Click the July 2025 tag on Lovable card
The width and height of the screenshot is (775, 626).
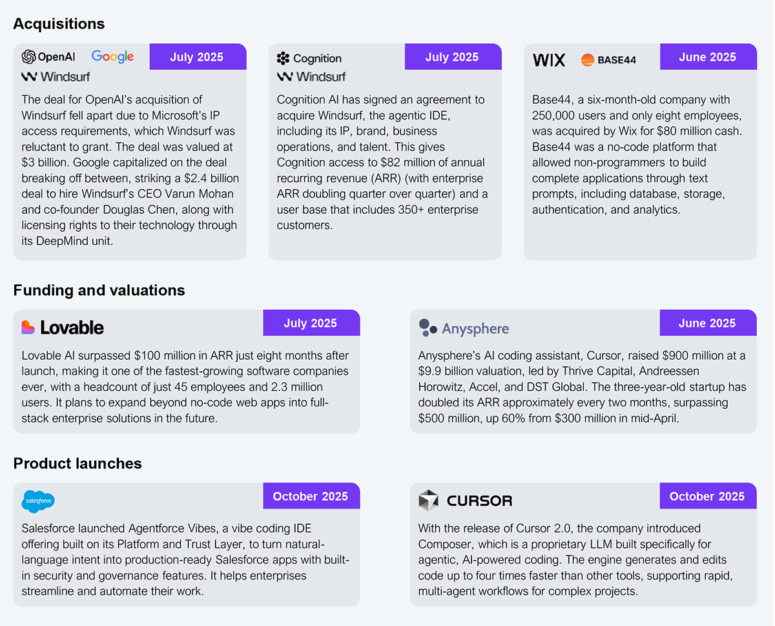(311, 323)
